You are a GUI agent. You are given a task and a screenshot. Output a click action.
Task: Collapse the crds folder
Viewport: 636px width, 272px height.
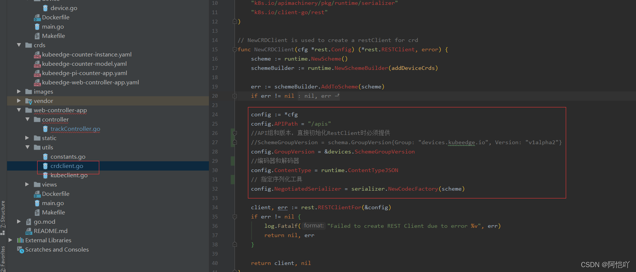(x=19, y=45)
